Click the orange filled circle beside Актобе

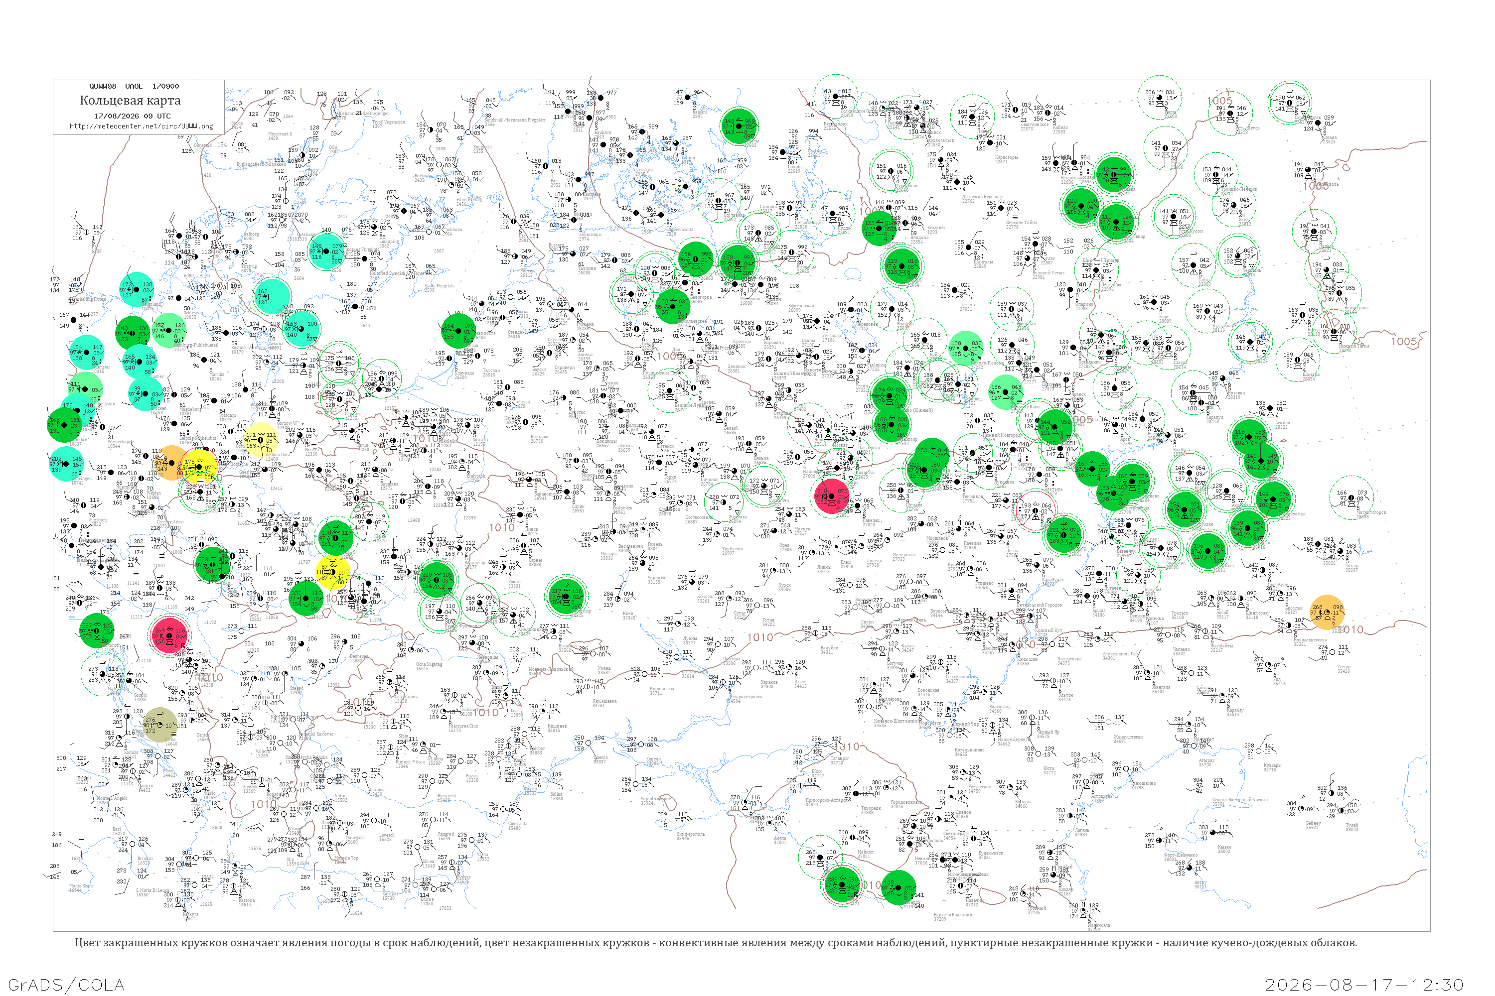(1327, 613)
